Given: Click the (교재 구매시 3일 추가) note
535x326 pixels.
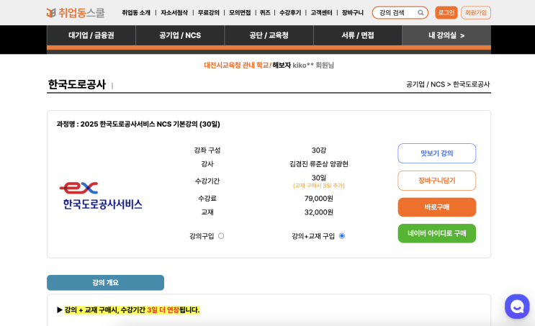Looking at the screenshot, I should click(319, 186).
